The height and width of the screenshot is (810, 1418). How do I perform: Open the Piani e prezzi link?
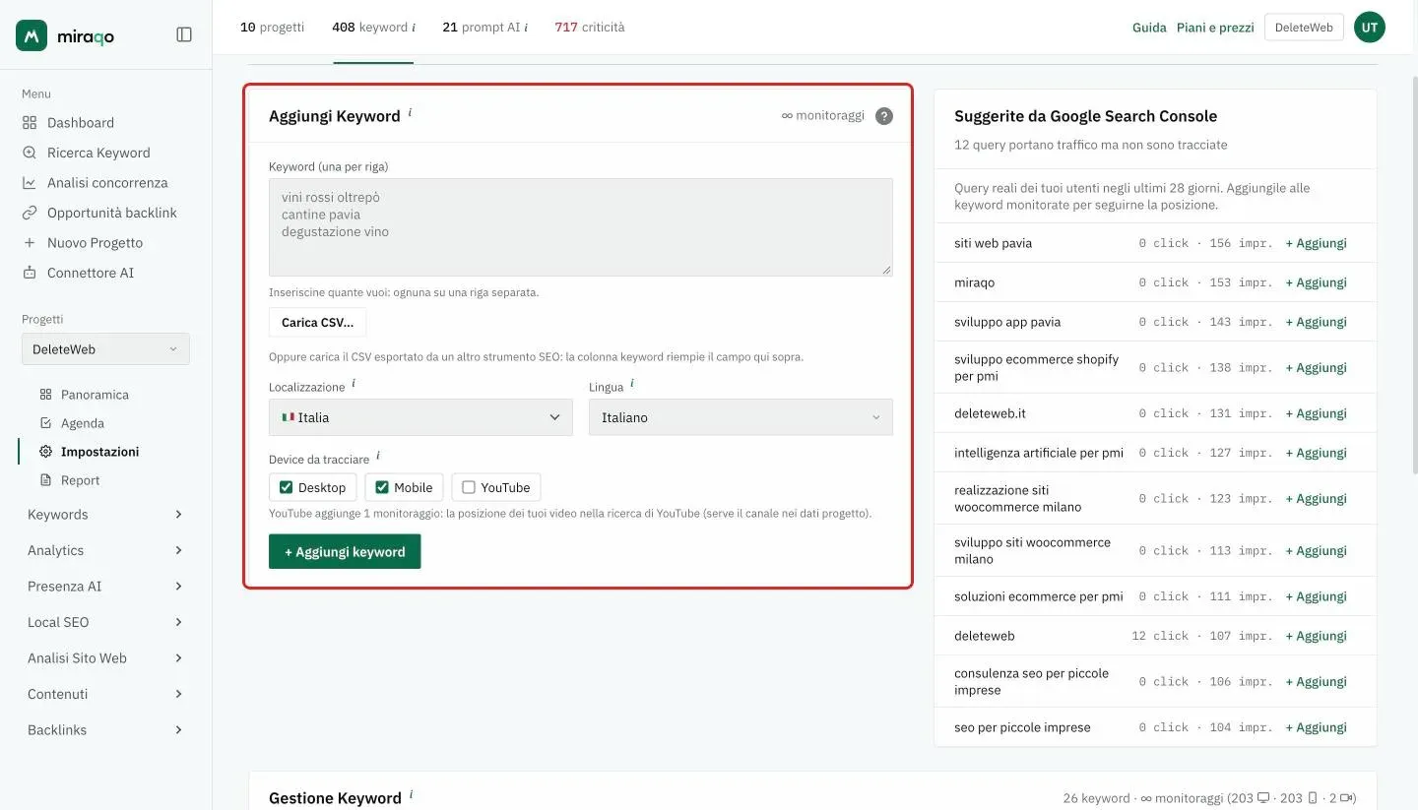(x=1215, y=28)
